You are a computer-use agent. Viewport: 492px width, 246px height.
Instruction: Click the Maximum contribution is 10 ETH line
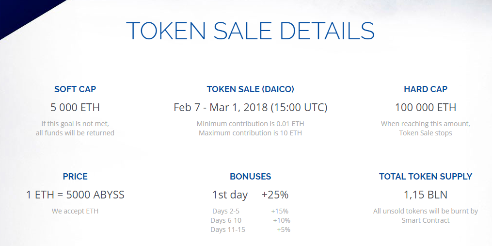pos(250,133)
